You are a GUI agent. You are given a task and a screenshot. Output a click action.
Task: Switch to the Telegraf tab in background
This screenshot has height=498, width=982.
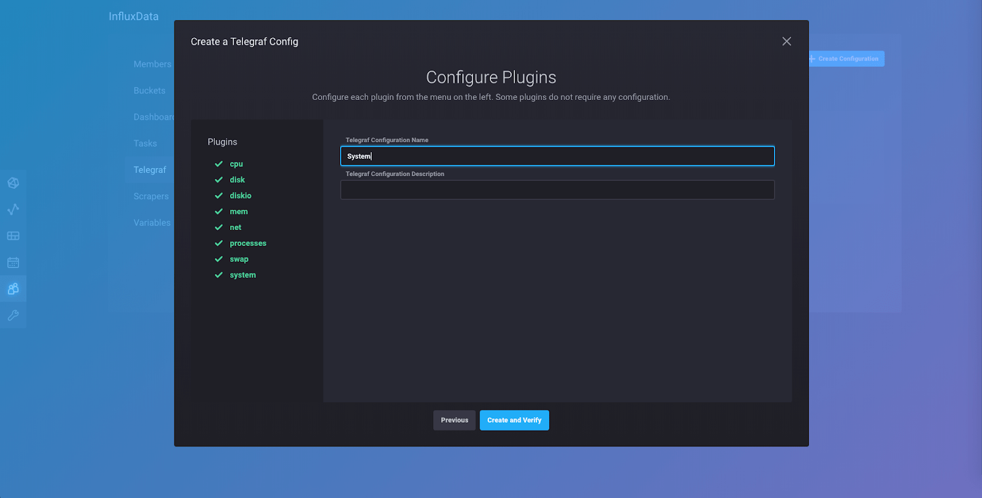(150, 170)
